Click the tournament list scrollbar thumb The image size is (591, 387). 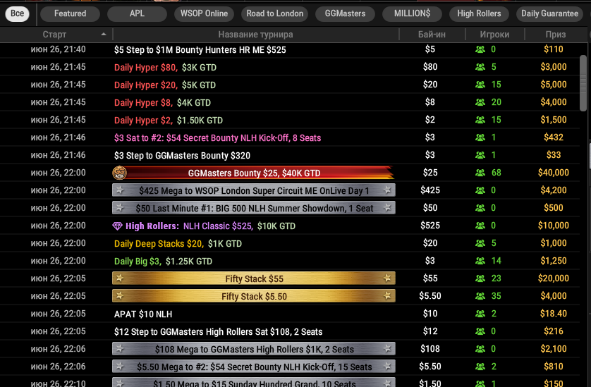[x=583, y=83]
